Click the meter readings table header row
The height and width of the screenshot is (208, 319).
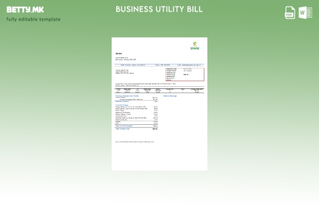pyautogui.click(x=159, y=89)
